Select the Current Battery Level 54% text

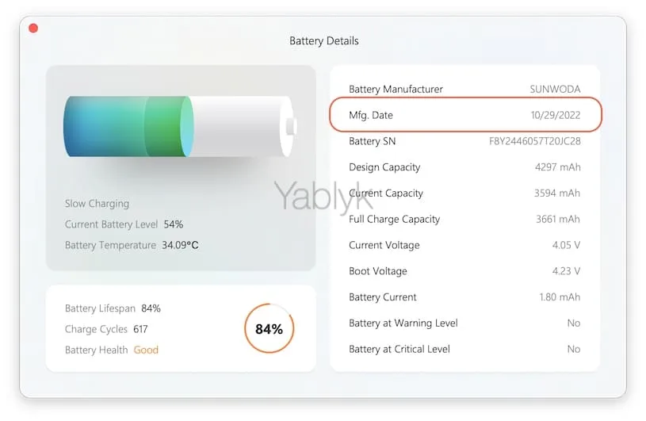click(124, 224)
